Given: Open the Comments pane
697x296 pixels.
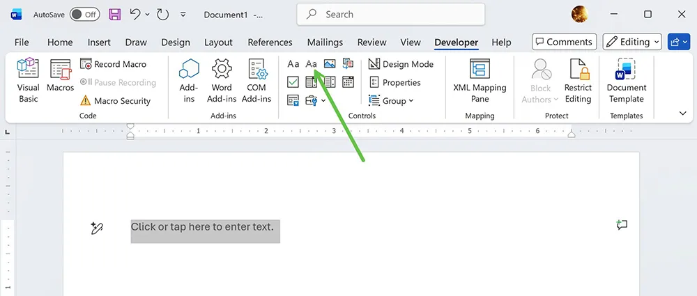Looking at the screenshot, I should [x=564, y=42].
